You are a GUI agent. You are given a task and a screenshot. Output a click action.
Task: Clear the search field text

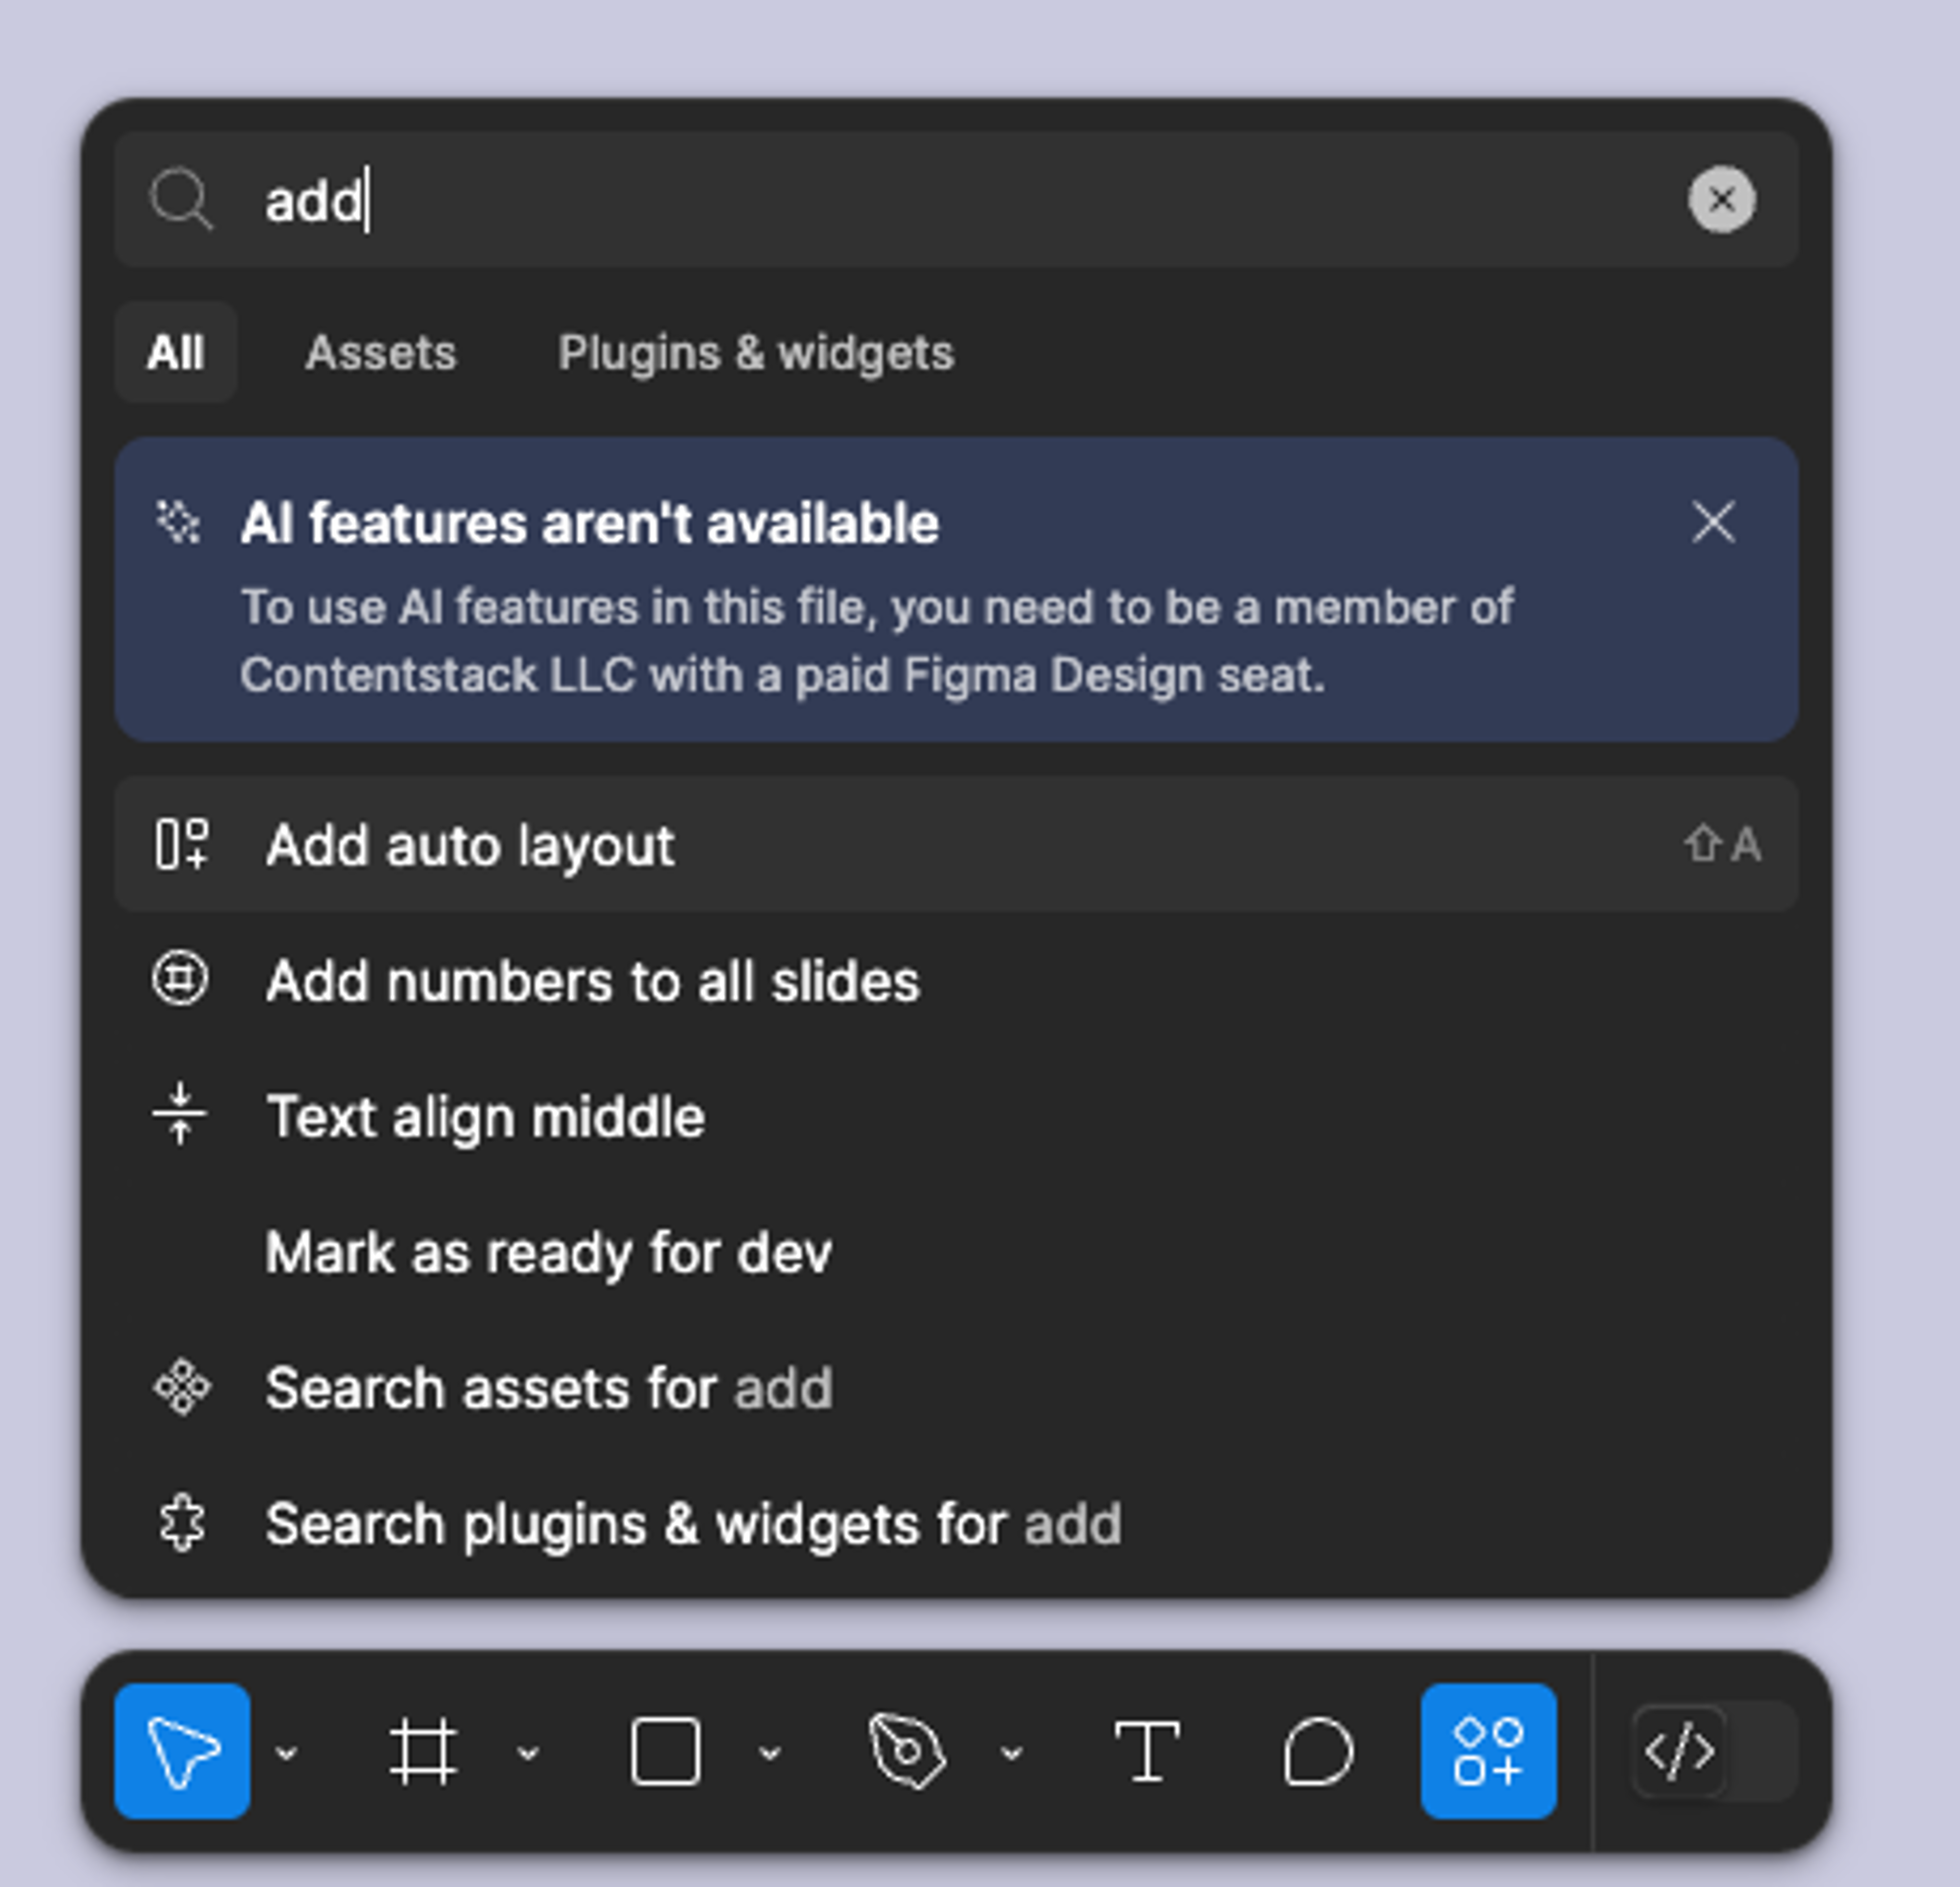(1722, 200)
